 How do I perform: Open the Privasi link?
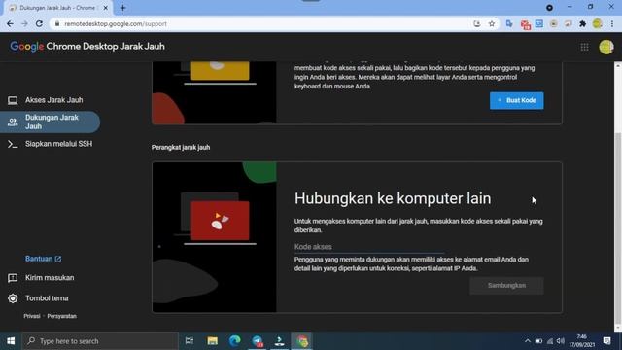coord(32,316)
